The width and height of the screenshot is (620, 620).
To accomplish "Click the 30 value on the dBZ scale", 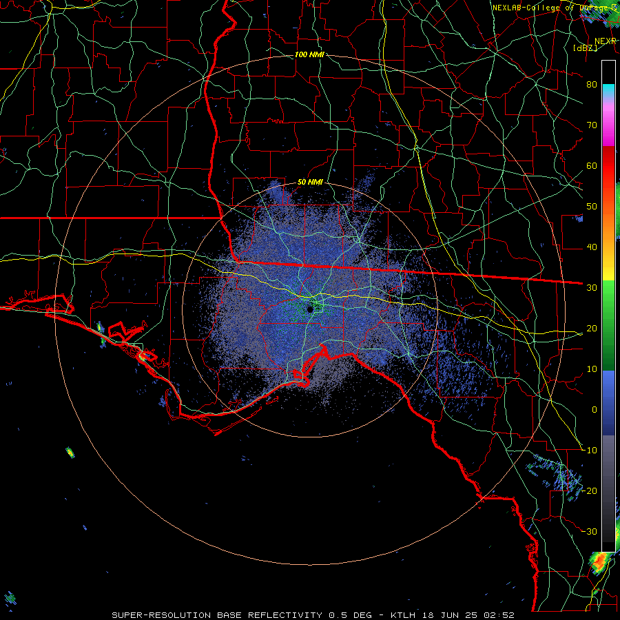I will (592, 288).
